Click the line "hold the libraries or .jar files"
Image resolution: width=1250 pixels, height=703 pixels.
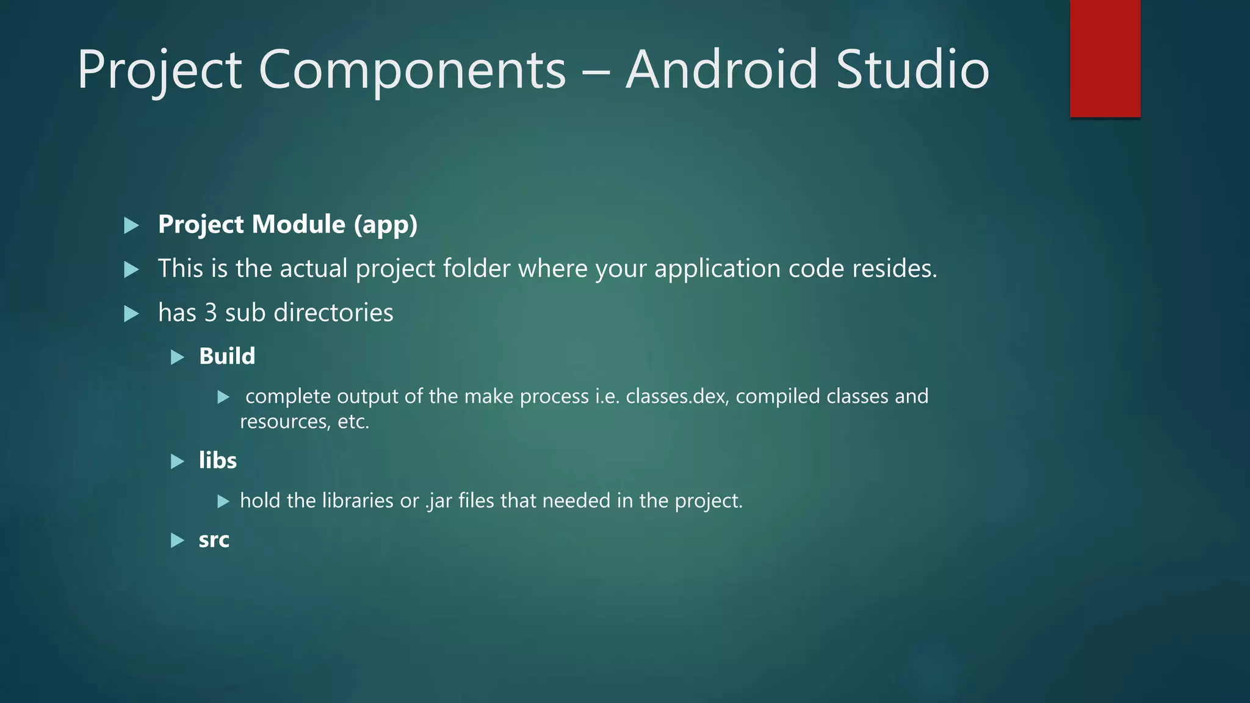491,500
